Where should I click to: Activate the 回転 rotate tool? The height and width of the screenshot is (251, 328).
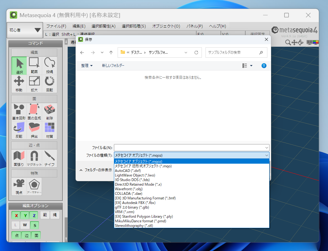pos(49,84)
